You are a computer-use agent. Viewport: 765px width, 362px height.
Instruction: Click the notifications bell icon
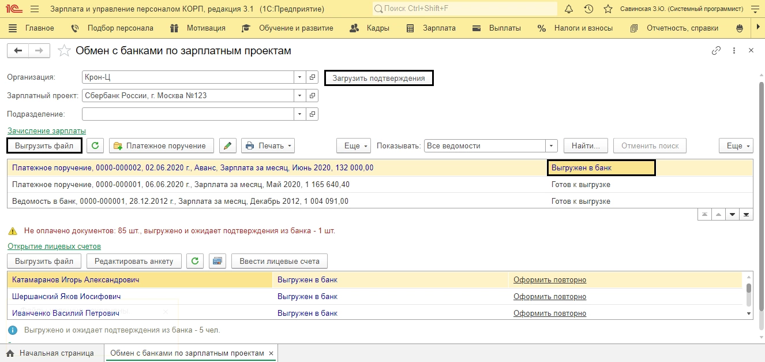569,9
